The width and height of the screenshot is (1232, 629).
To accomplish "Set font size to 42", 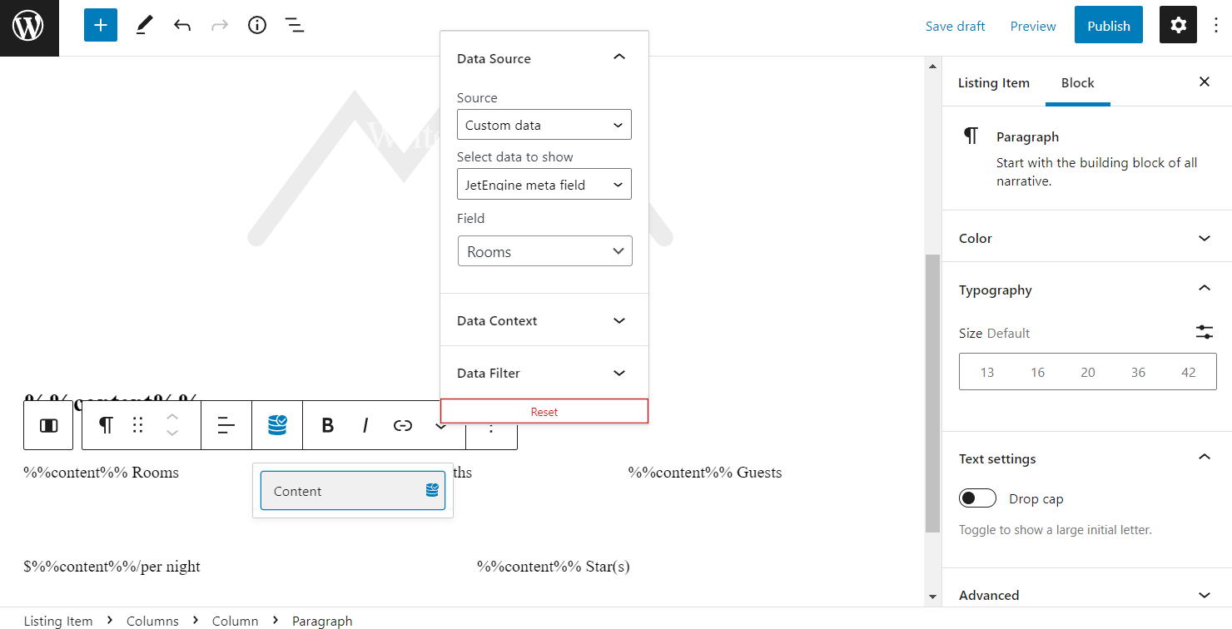I will [1189, 372].
